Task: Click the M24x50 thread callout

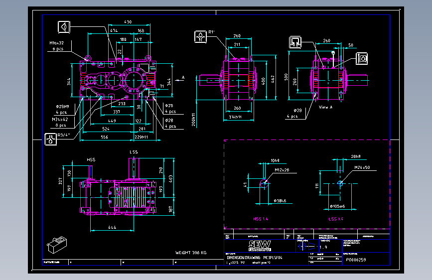Action: pos(362,167)
